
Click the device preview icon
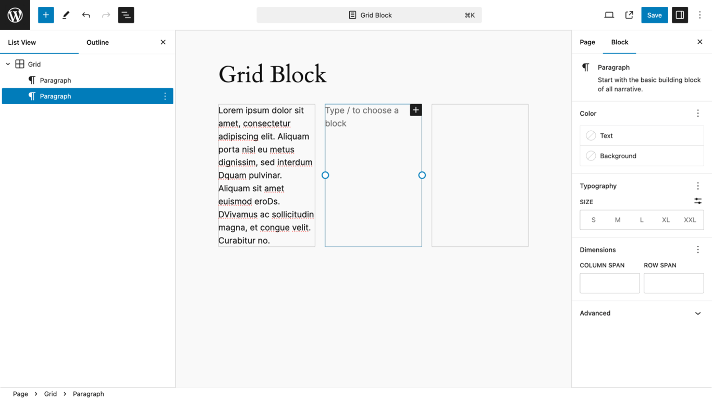point(609,15)
